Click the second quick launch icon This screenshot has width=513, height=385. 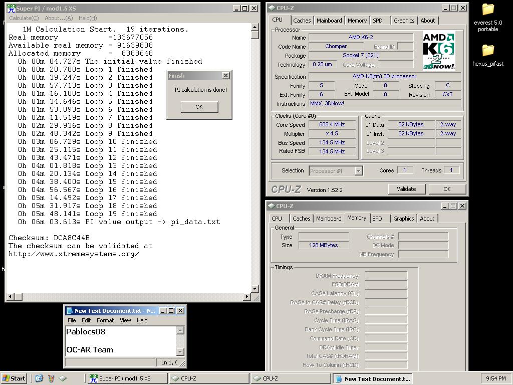click(51, 378)
